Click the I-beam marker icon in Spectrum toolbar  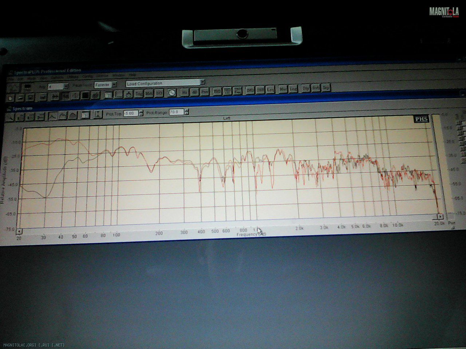pos(98,115)
